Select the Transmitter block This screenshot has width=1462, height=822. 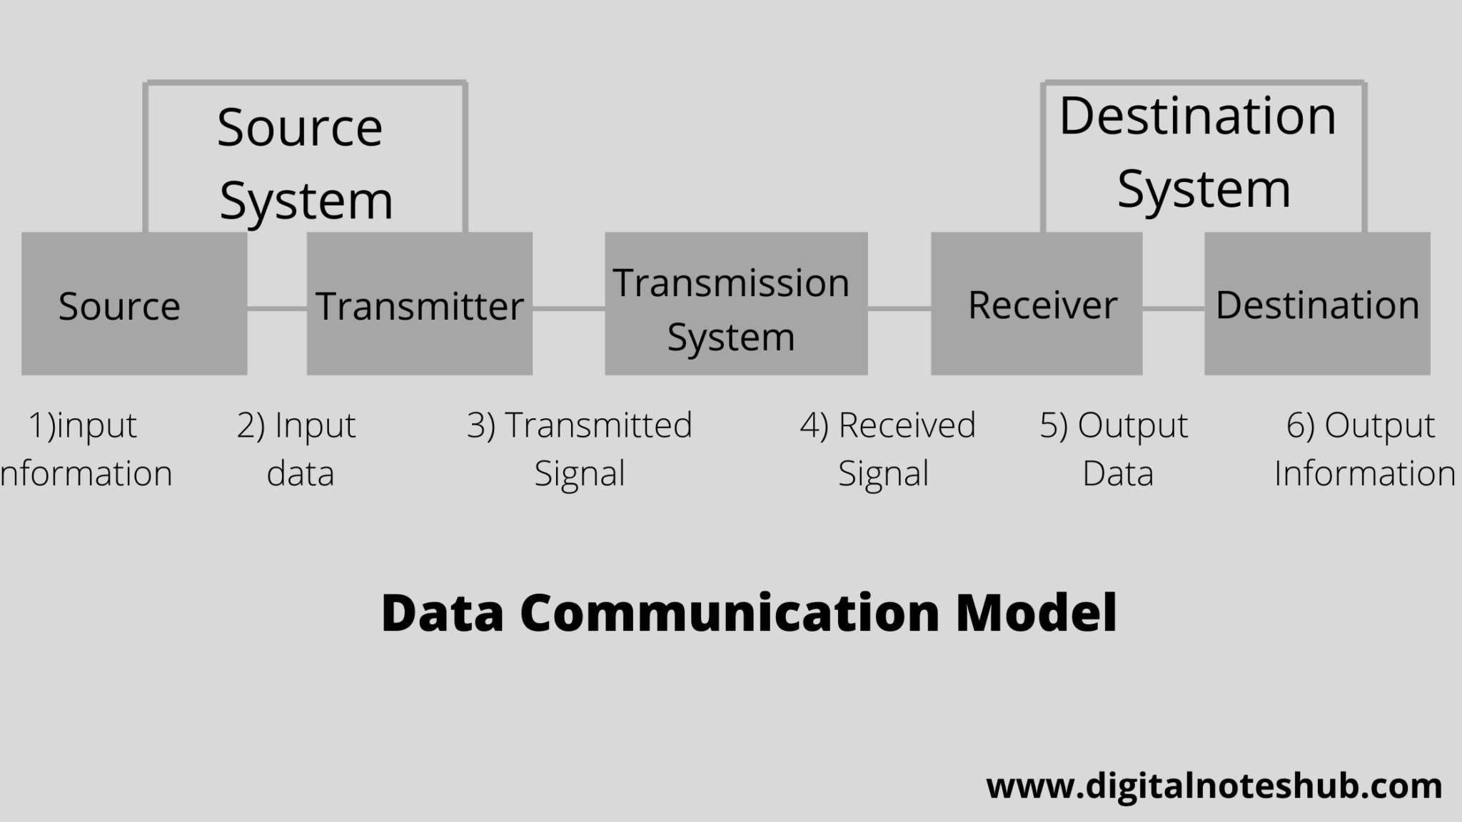[419, 304]
